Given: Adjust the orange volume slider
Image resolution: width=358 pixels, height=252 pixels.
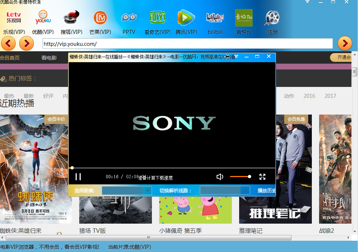Looking at the screenshot, I should click(x=240, y=177).
